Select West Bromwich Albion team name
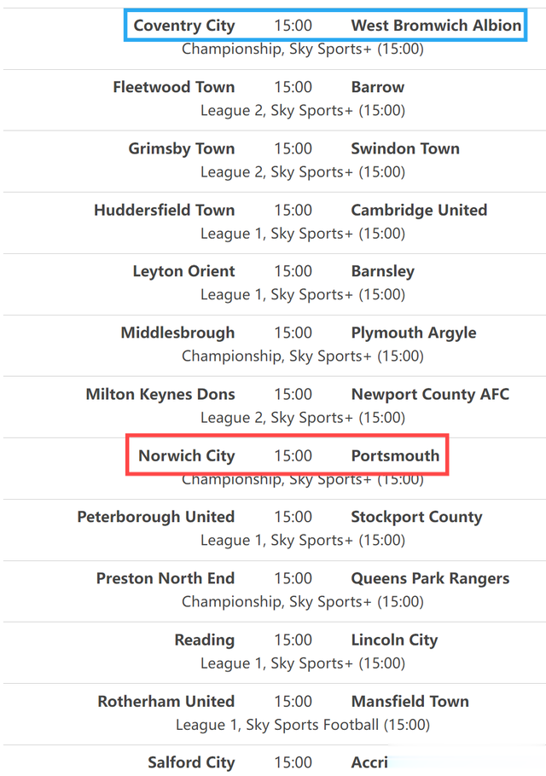 (436, 26)
